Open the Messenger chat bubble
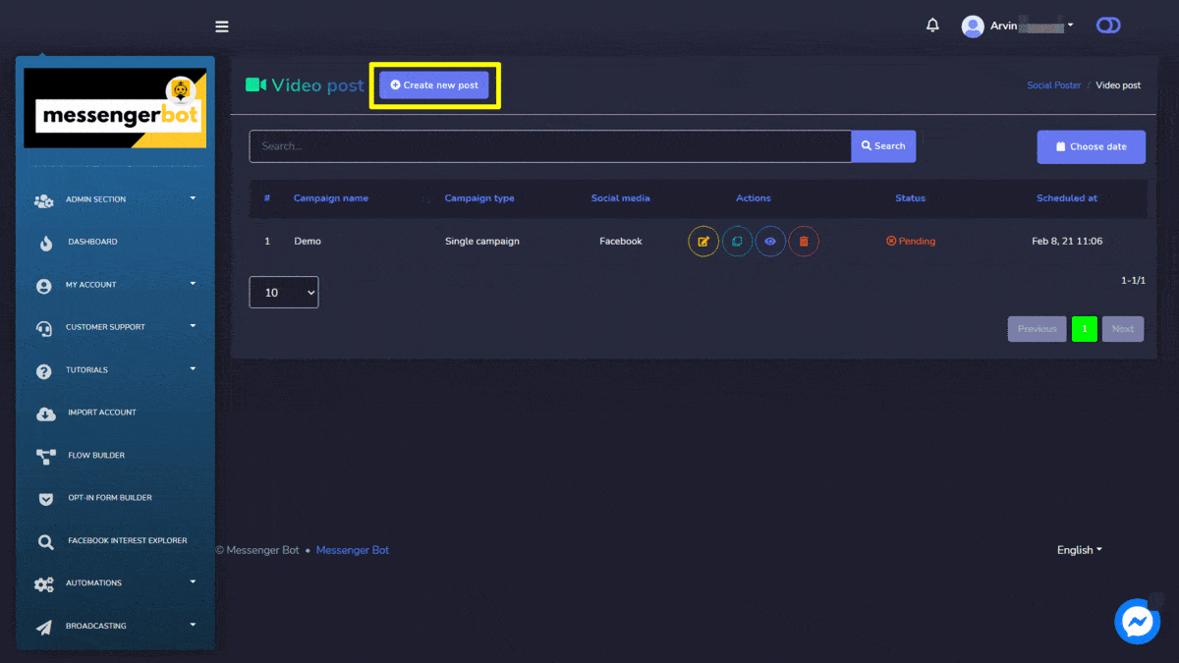This screenshot has height=663, width=1179. click(x=1139, y=621)
